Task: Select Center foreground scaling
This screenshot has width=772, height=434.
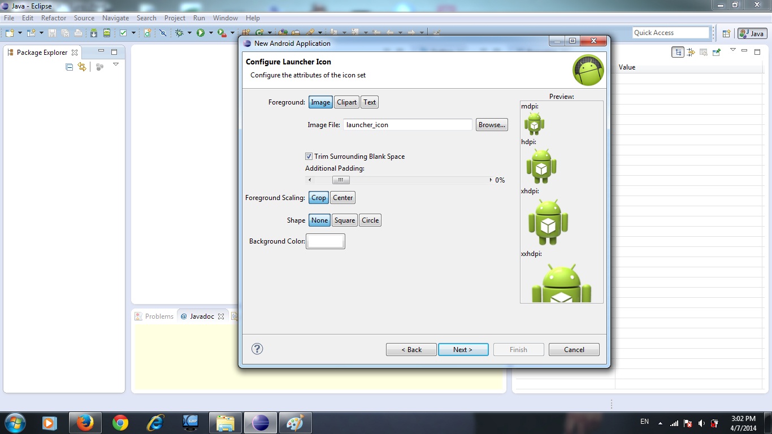Action: 343,198
